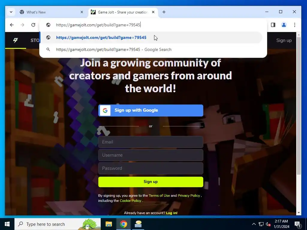The height and width of the screenshot is (230, 307).
Task: Click the address bar URL text
Action: pos(98,25)
